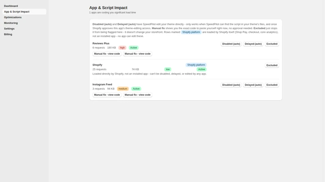Select the Shopify row title
Screen dimensions: 325x182
click(x=97, y=65)
